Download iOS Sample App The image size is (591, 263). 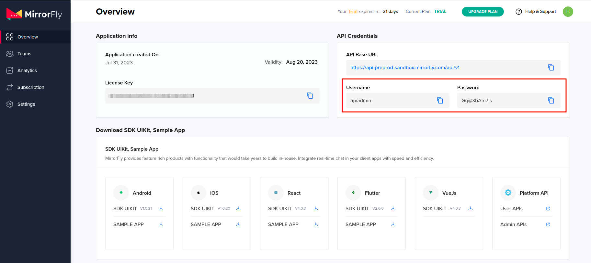point(238,224)
